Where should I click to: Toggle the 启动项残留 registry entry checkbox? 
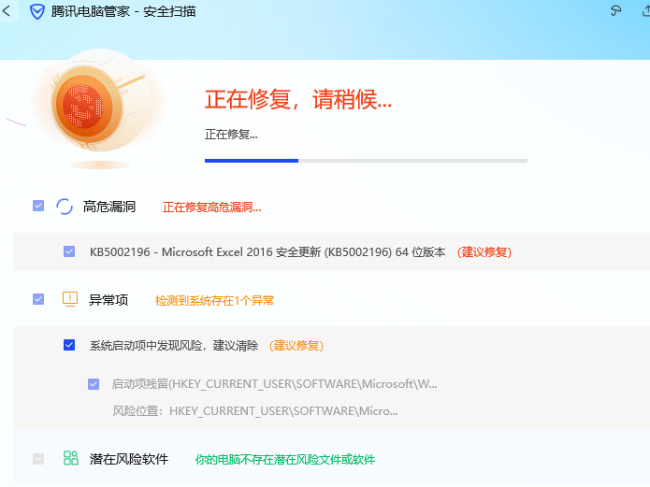94,384
